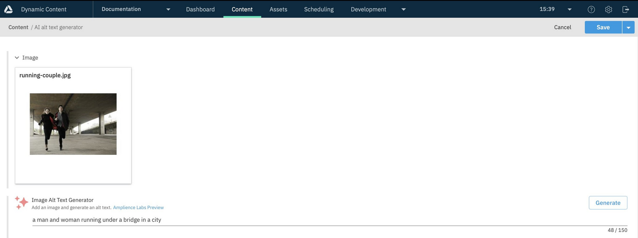Open the Development tab

(x=368, y=9)
